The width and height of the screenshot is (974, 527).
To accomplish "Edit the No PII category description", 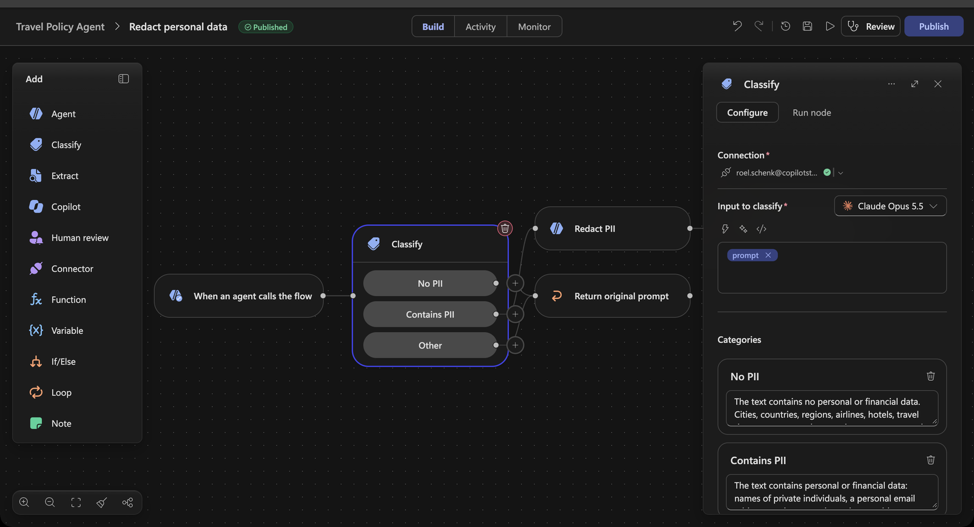I will point(832,408).
